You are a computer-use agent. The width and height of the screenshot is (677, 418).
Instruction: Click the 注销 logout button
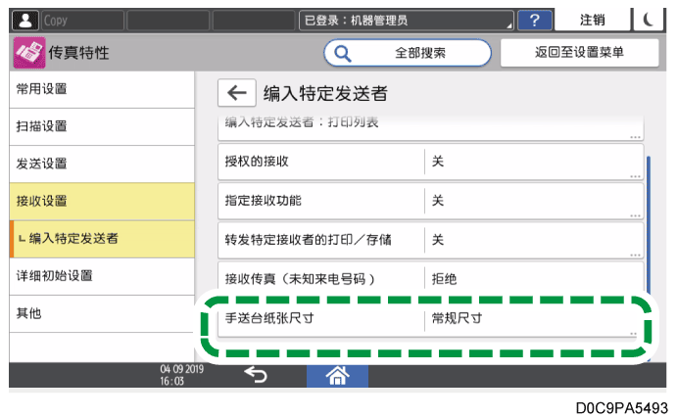(593, 19)
